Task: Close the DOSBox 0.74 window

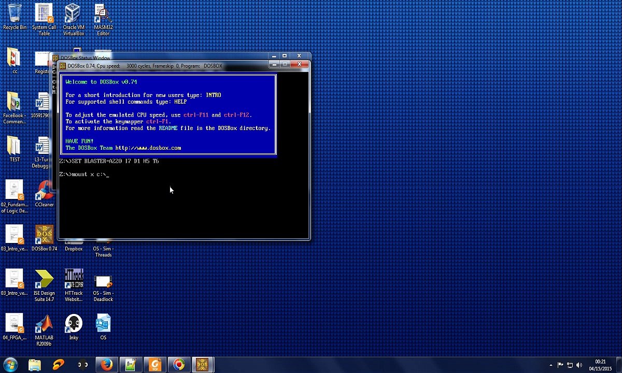Action: coord(299,64)
